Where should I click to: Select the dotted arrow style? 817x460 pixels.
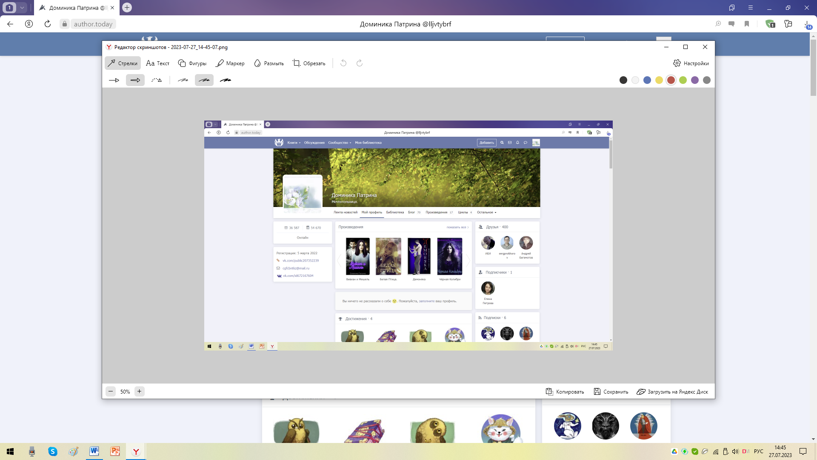(157, 80)
